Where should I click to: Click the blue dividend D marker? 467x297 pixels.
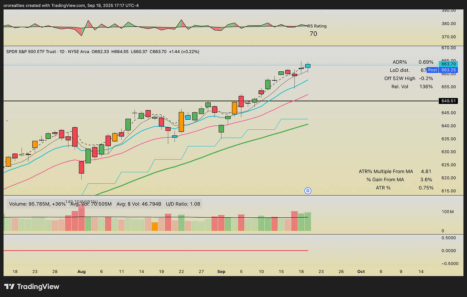308,191
